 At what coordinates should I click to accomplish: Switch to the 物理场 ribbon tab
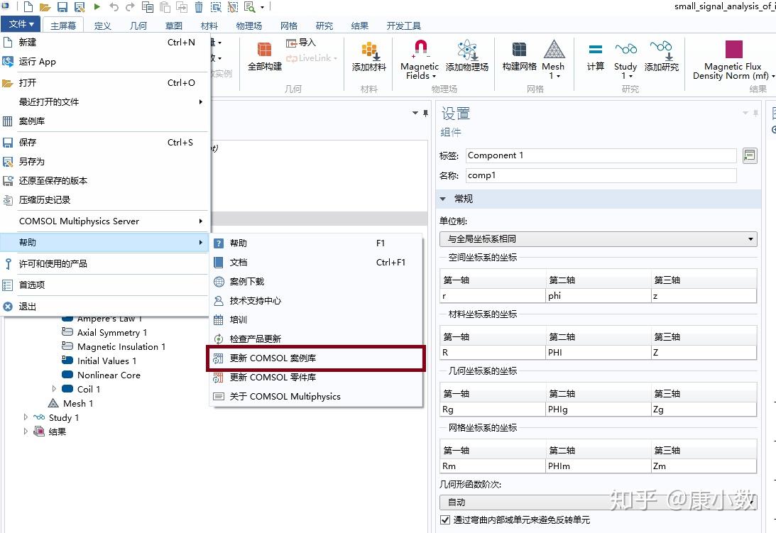pos(248,26)
